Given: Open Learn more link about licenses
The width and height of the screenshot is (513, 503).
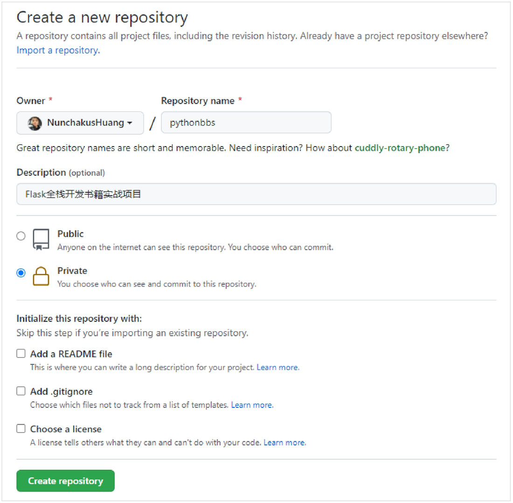Looking at the screenshot, I should coord(284,443).
